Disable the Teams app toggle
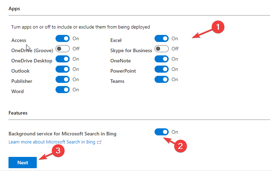The height and width of the screenshot is (171, 273). point(162,79)
